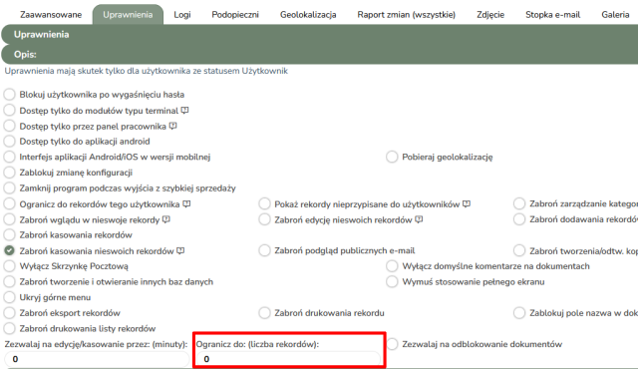Click the edit/delete minutes input field
Image resolution: width=638 pixels, height=369 pixels.
[x=97, y=359]
